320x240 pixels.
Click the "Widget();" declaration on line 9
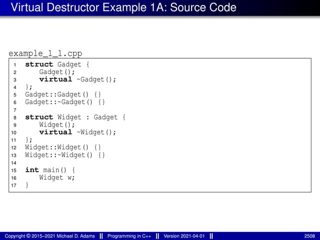(57, 125)
